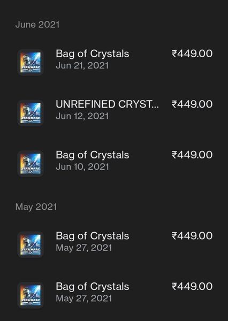228x321 pixels.
Task: Select the ₹449.00 price for Jun 10 purchase
Action: 192,155
